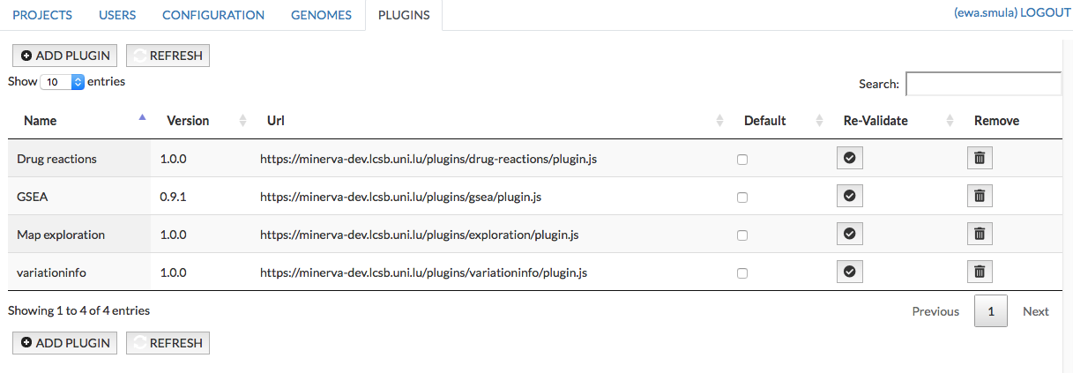Image resolution: width=1073 pixels, height=373 pixels.
Task: Re-validate the variationinfo plugin
Action: tap(849, 272)
